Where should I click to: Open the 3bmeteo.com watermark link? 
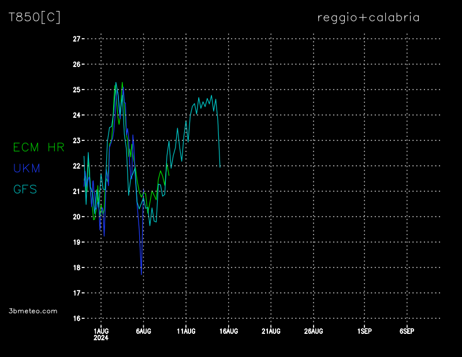[33, 311]
